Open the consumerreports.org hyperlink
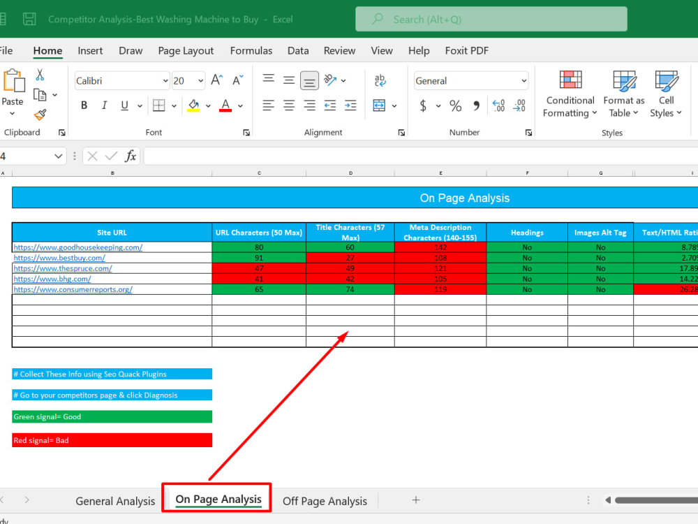698x524 pixels. click(73, 289)
